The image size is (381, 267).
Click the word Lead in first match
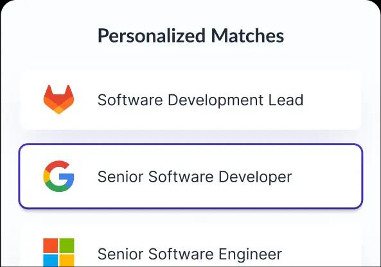[x=286, y=99]
